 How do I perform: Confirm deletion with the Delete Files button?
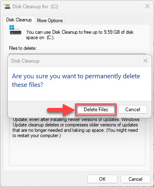[x=96, y=110]
